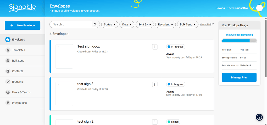Open Contacts from the sidebar
This screenshot has width=267, height=125.
pos(18,71)
